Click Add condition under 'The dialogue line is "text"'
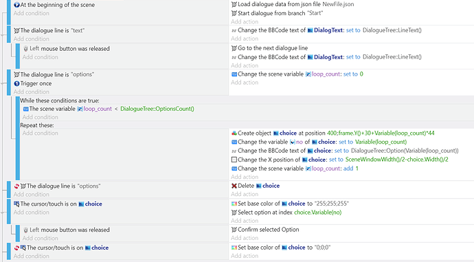This screenshot has width=474, height=262. (x=31, y=39)
